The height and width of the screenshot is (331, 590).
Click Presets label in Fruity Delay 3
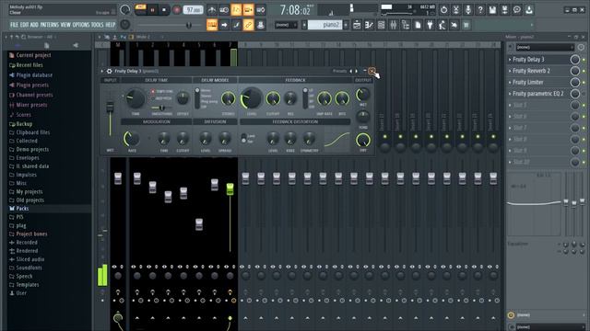coord(340,71)
